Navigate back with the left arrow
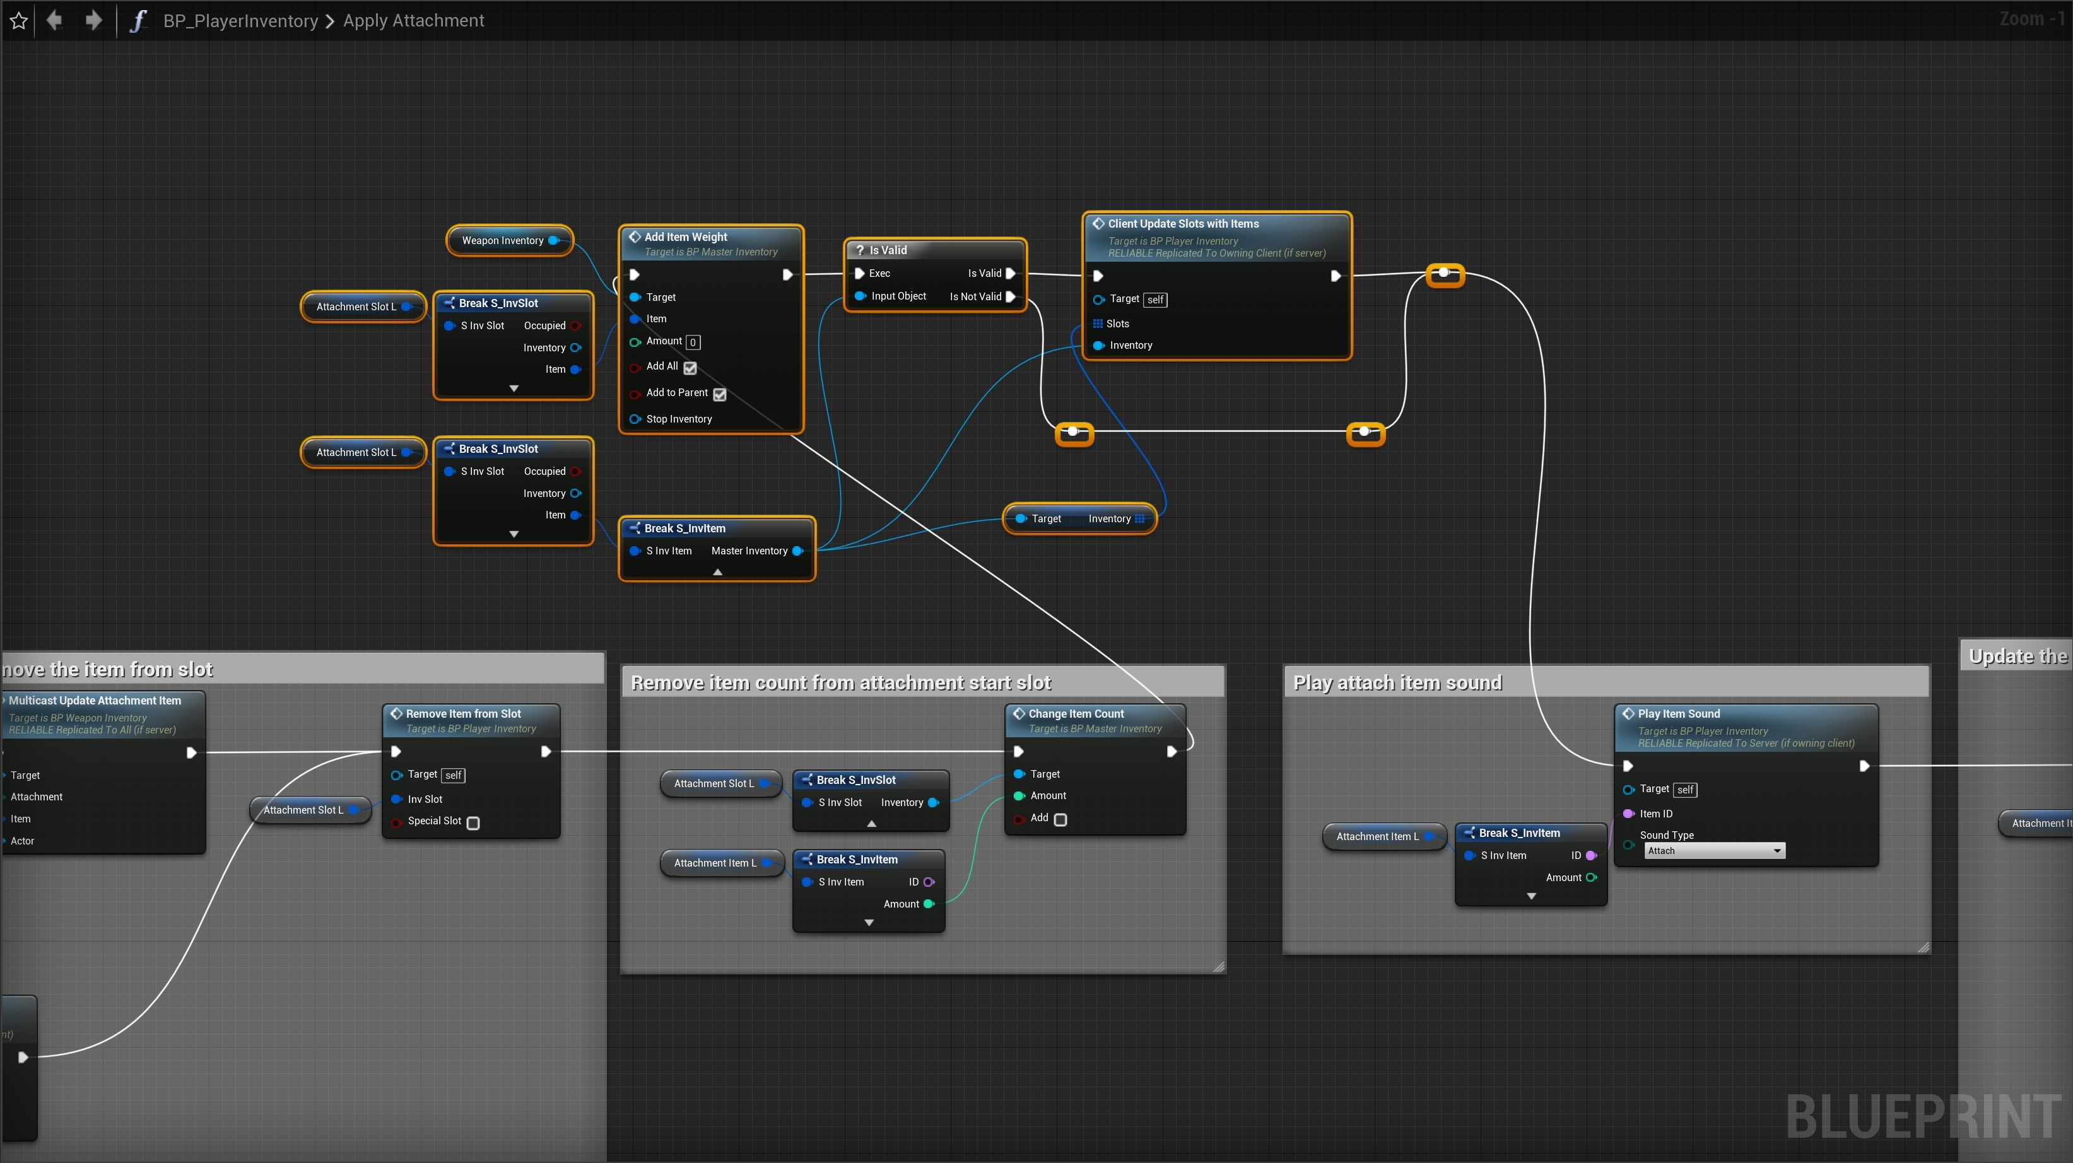2073x1163 pixels. (x=55, y=20)
